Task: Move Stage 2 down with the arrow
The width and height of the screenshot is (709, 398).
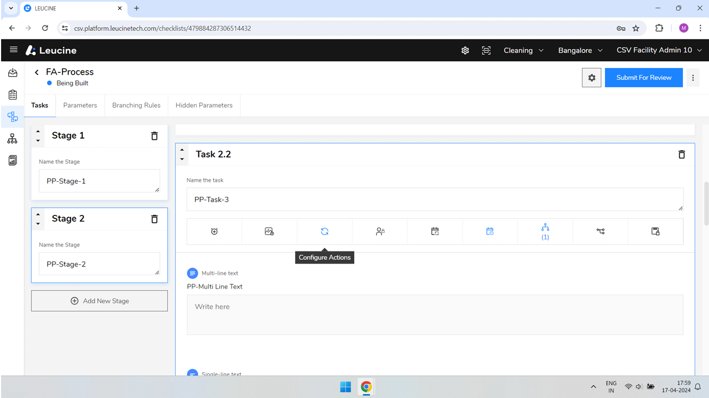Action: click(38, 223)
